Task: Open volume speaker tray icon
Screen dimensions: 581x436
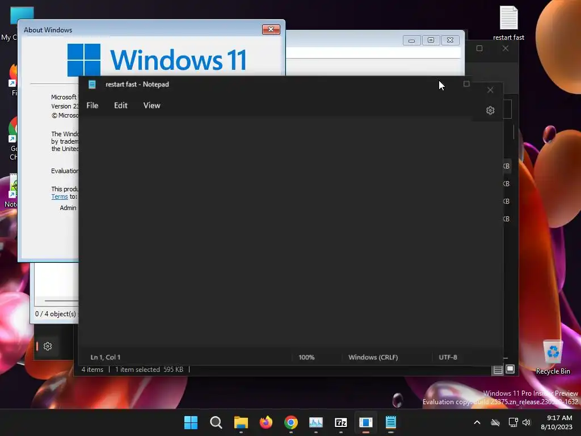Action: [x=527, y=422]
